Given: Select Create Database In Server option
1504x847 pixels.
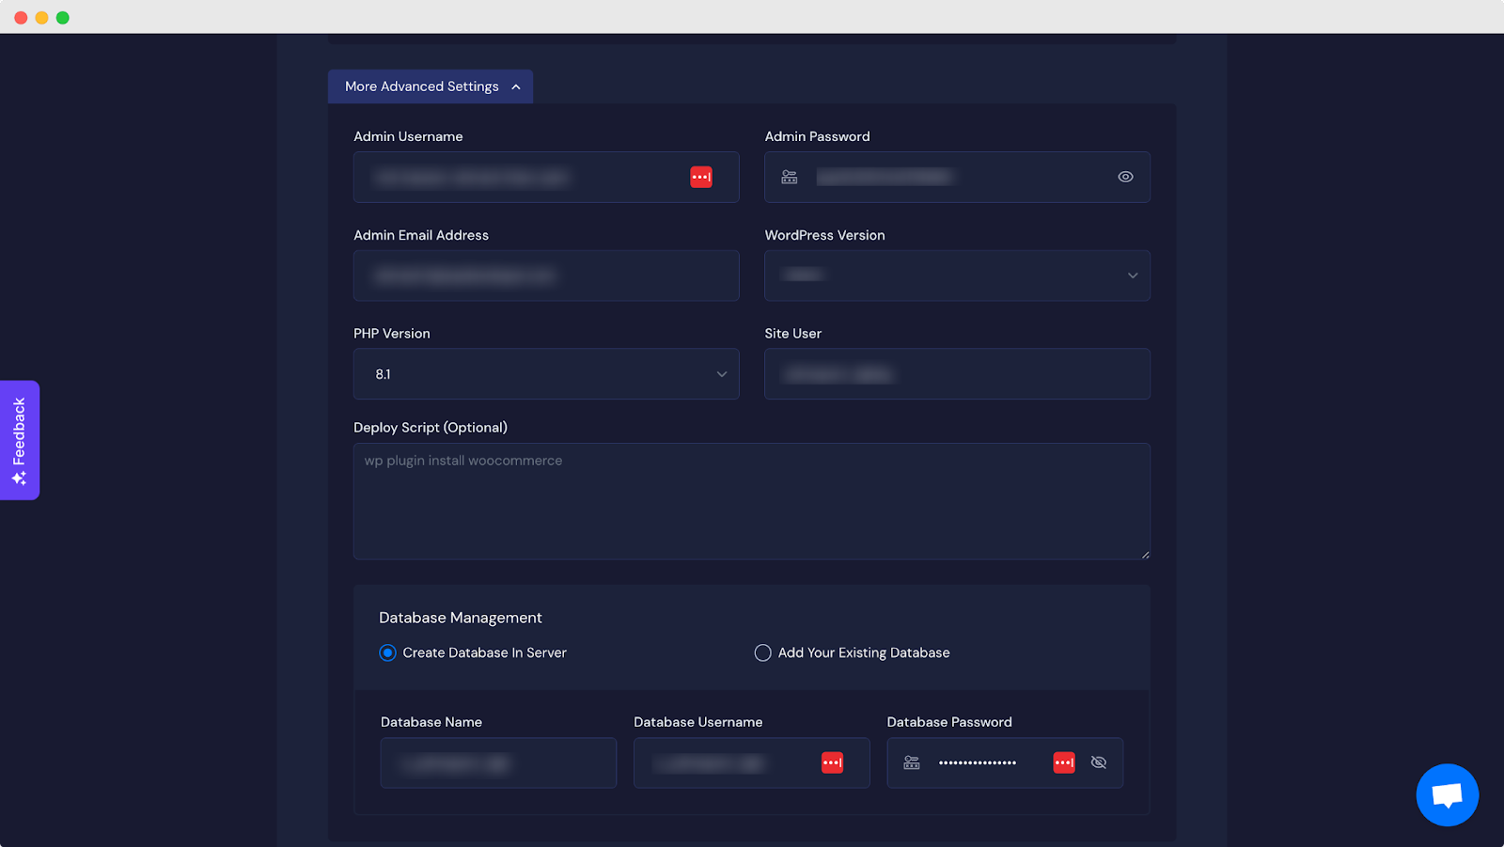Looking at the screenshot, I should click(387, 652).
